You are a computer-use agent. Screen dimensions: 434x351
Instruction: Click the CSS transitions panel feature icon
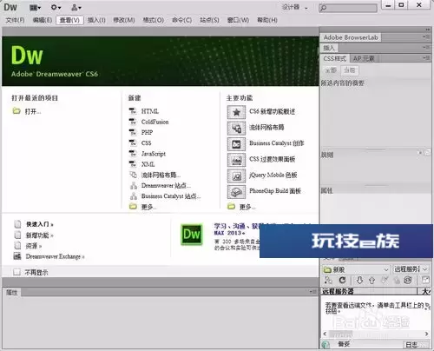click(x=236, y=160)
